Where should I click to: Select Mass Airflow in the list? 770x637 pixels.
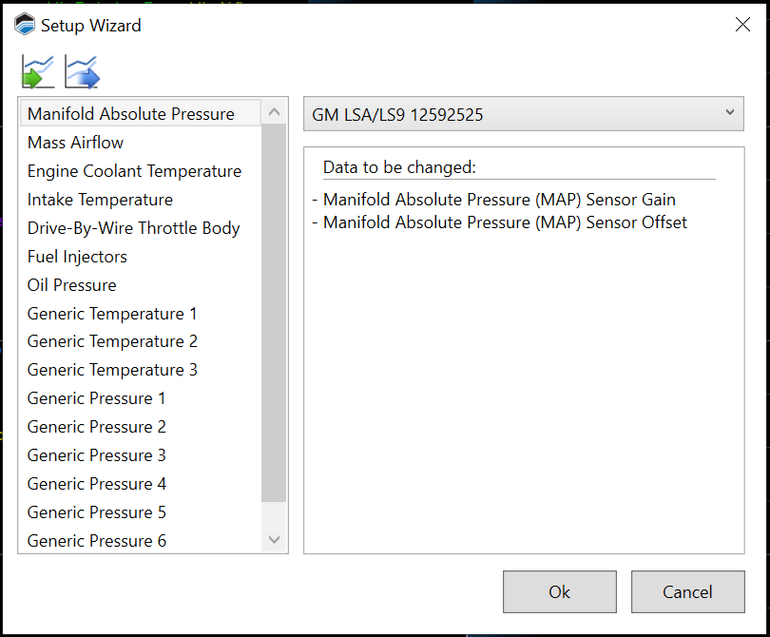76,143
